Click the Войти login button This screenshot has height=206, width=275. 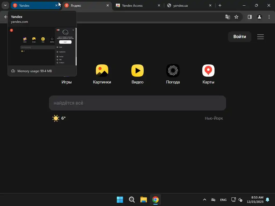[240, 36]
